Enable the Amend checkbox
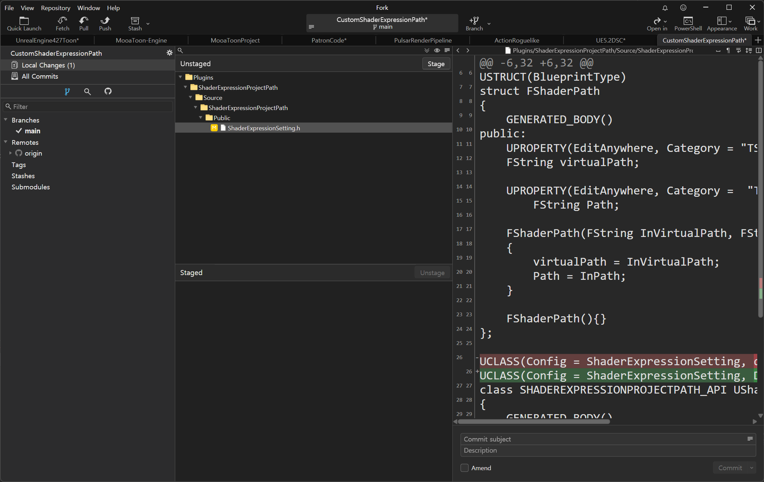The image size is (764, 482). 465,468
